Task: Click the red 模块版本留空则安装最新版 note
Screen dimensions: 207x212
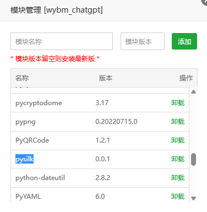Action: (x=55, y=58)
